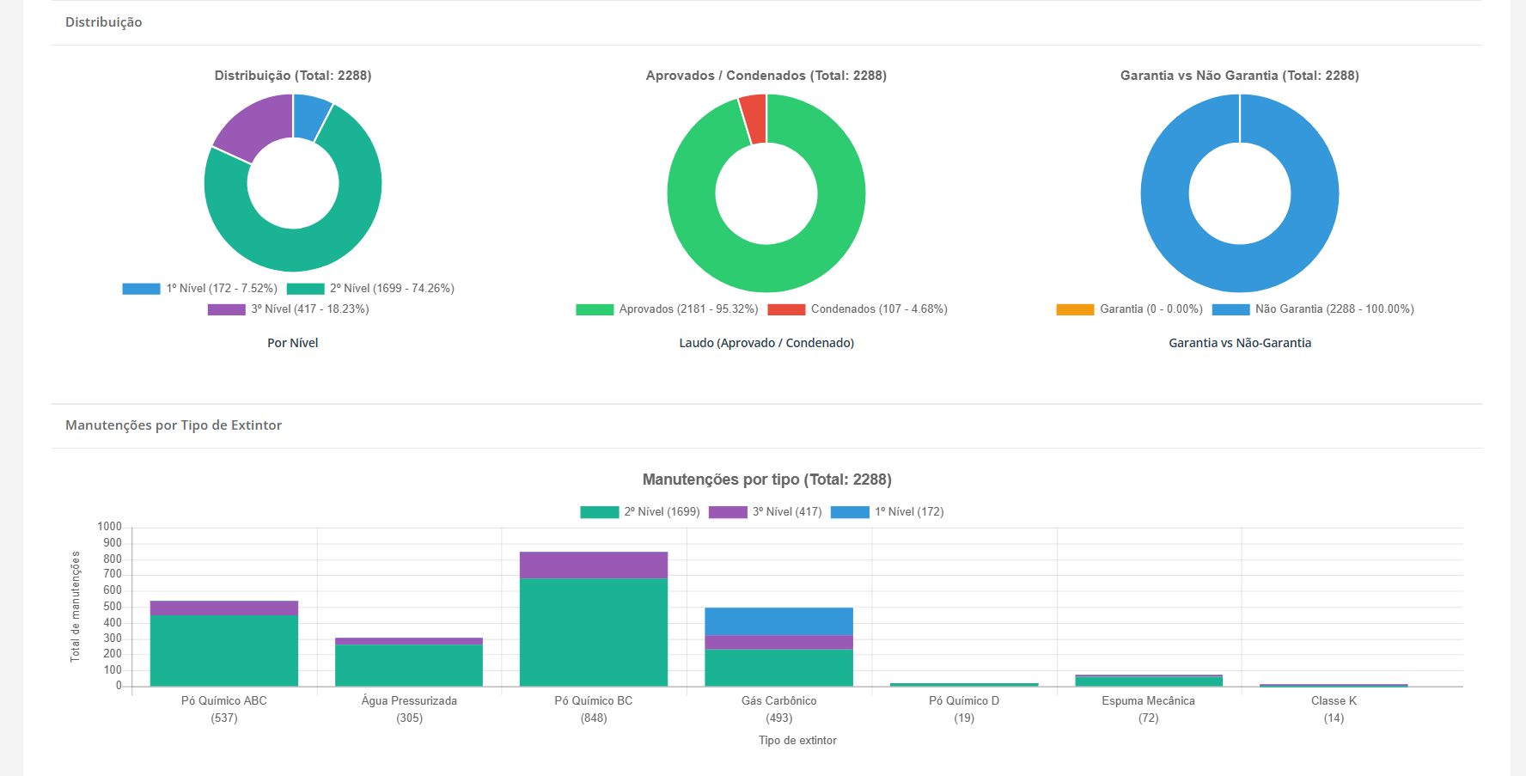Click the Água Pressurizada (305) axis label

coord(409,710)
